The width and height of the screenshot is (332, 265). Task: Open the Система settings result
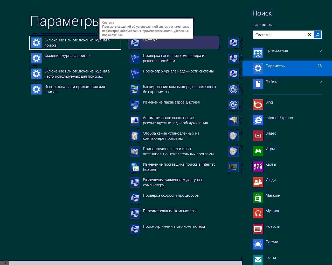(174, 43)
